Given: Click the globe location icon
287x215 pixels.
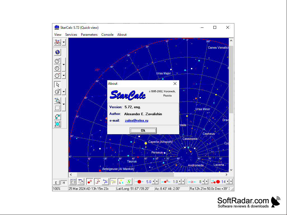Looking at the screenshot, I should pos(57,52).
